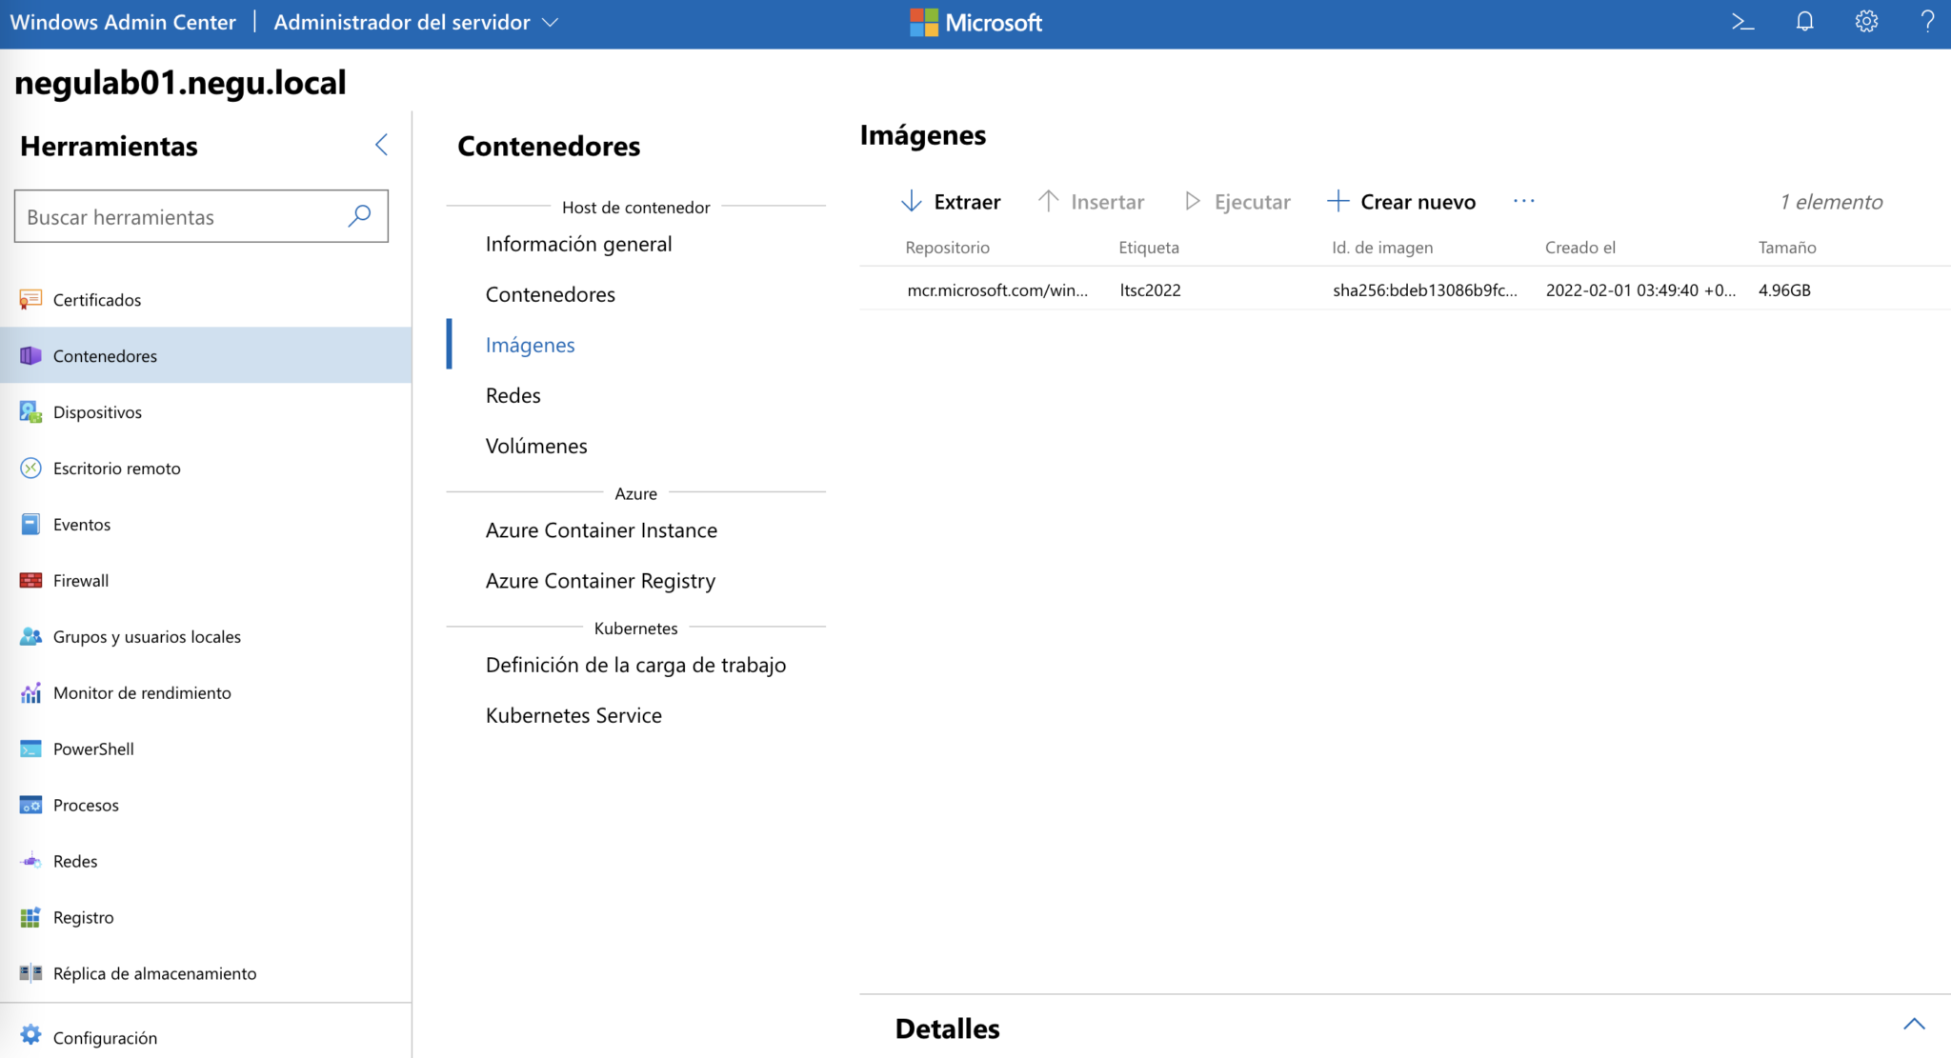
Task: Open the help icon
Action: click(x=1928, y=21)
